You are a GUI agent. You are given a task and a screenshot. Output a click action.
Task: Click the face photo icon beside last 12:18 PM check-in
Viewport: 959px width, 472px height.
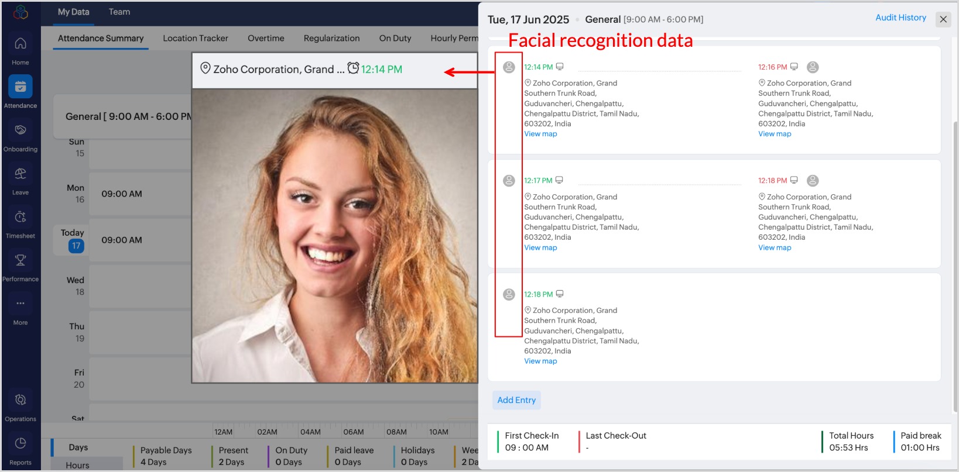pyautogui.click(x=509, y=294)
